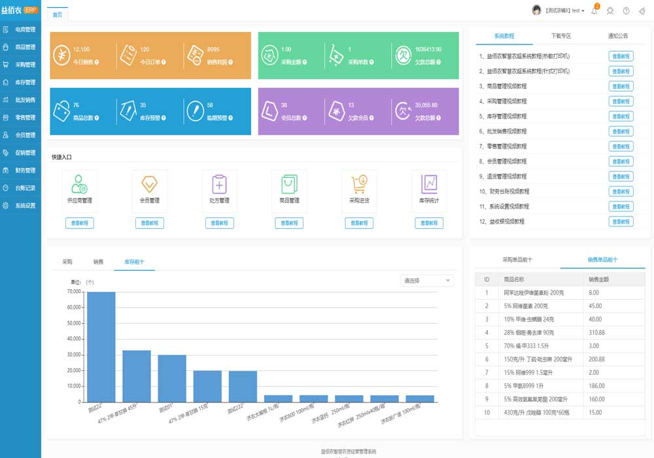Click the tallest bar 测试22 in chart

[101, 347]
